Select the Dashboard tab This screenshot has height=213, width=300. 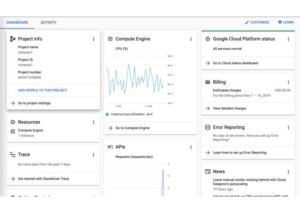(x=17, y=22)
